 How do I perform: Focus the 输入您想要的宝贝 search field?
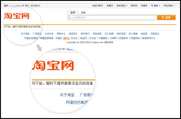click(x=113, y=17)
